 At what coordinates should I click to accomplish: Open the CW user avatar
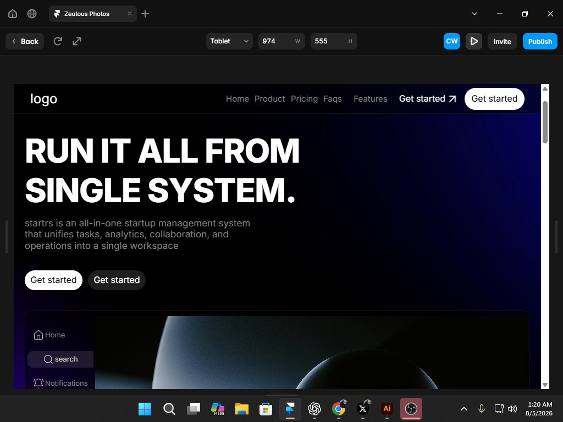pyautogui.click(x=452, y=41)
